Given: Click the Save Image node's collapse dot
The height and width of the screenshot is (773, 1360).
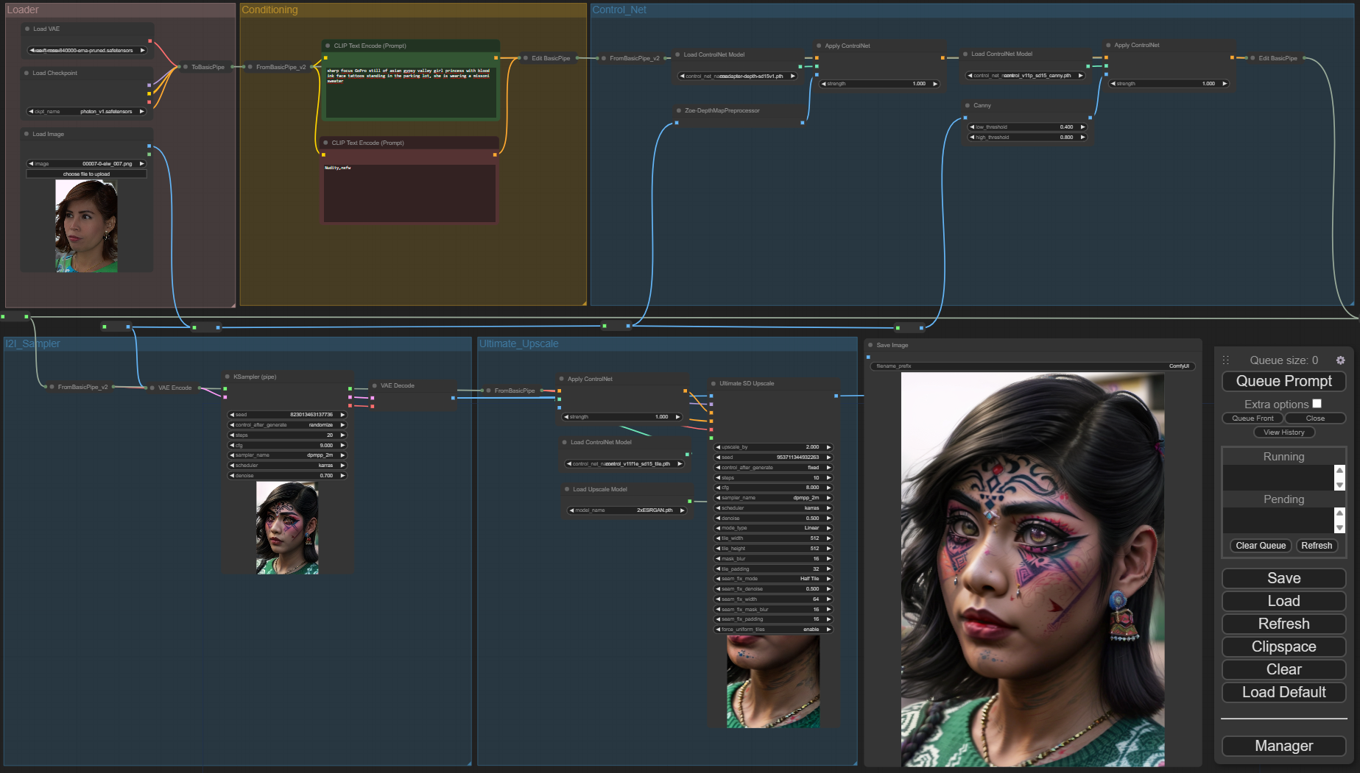Looking at the screenshot, I should pyautogui.click(x=870, y=345).
